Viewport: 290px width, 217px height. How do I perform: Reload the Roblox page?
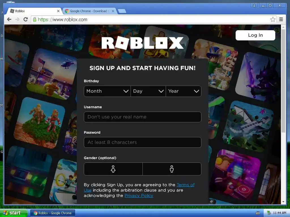(26, 19)
